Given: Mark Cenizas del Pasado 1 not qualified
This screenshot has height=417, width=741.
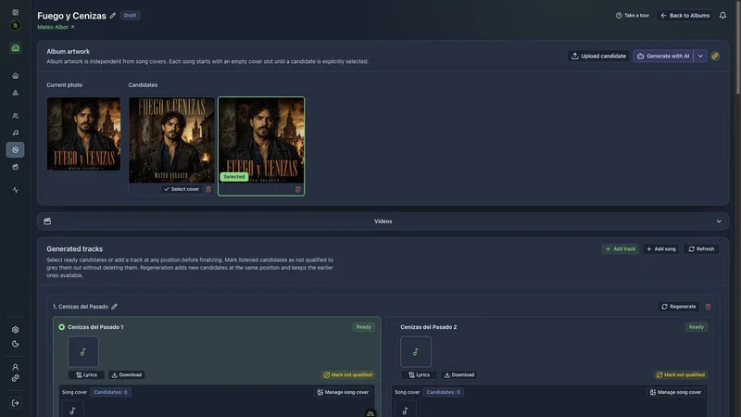Looking at the screenshot, I should coord(348,375).
